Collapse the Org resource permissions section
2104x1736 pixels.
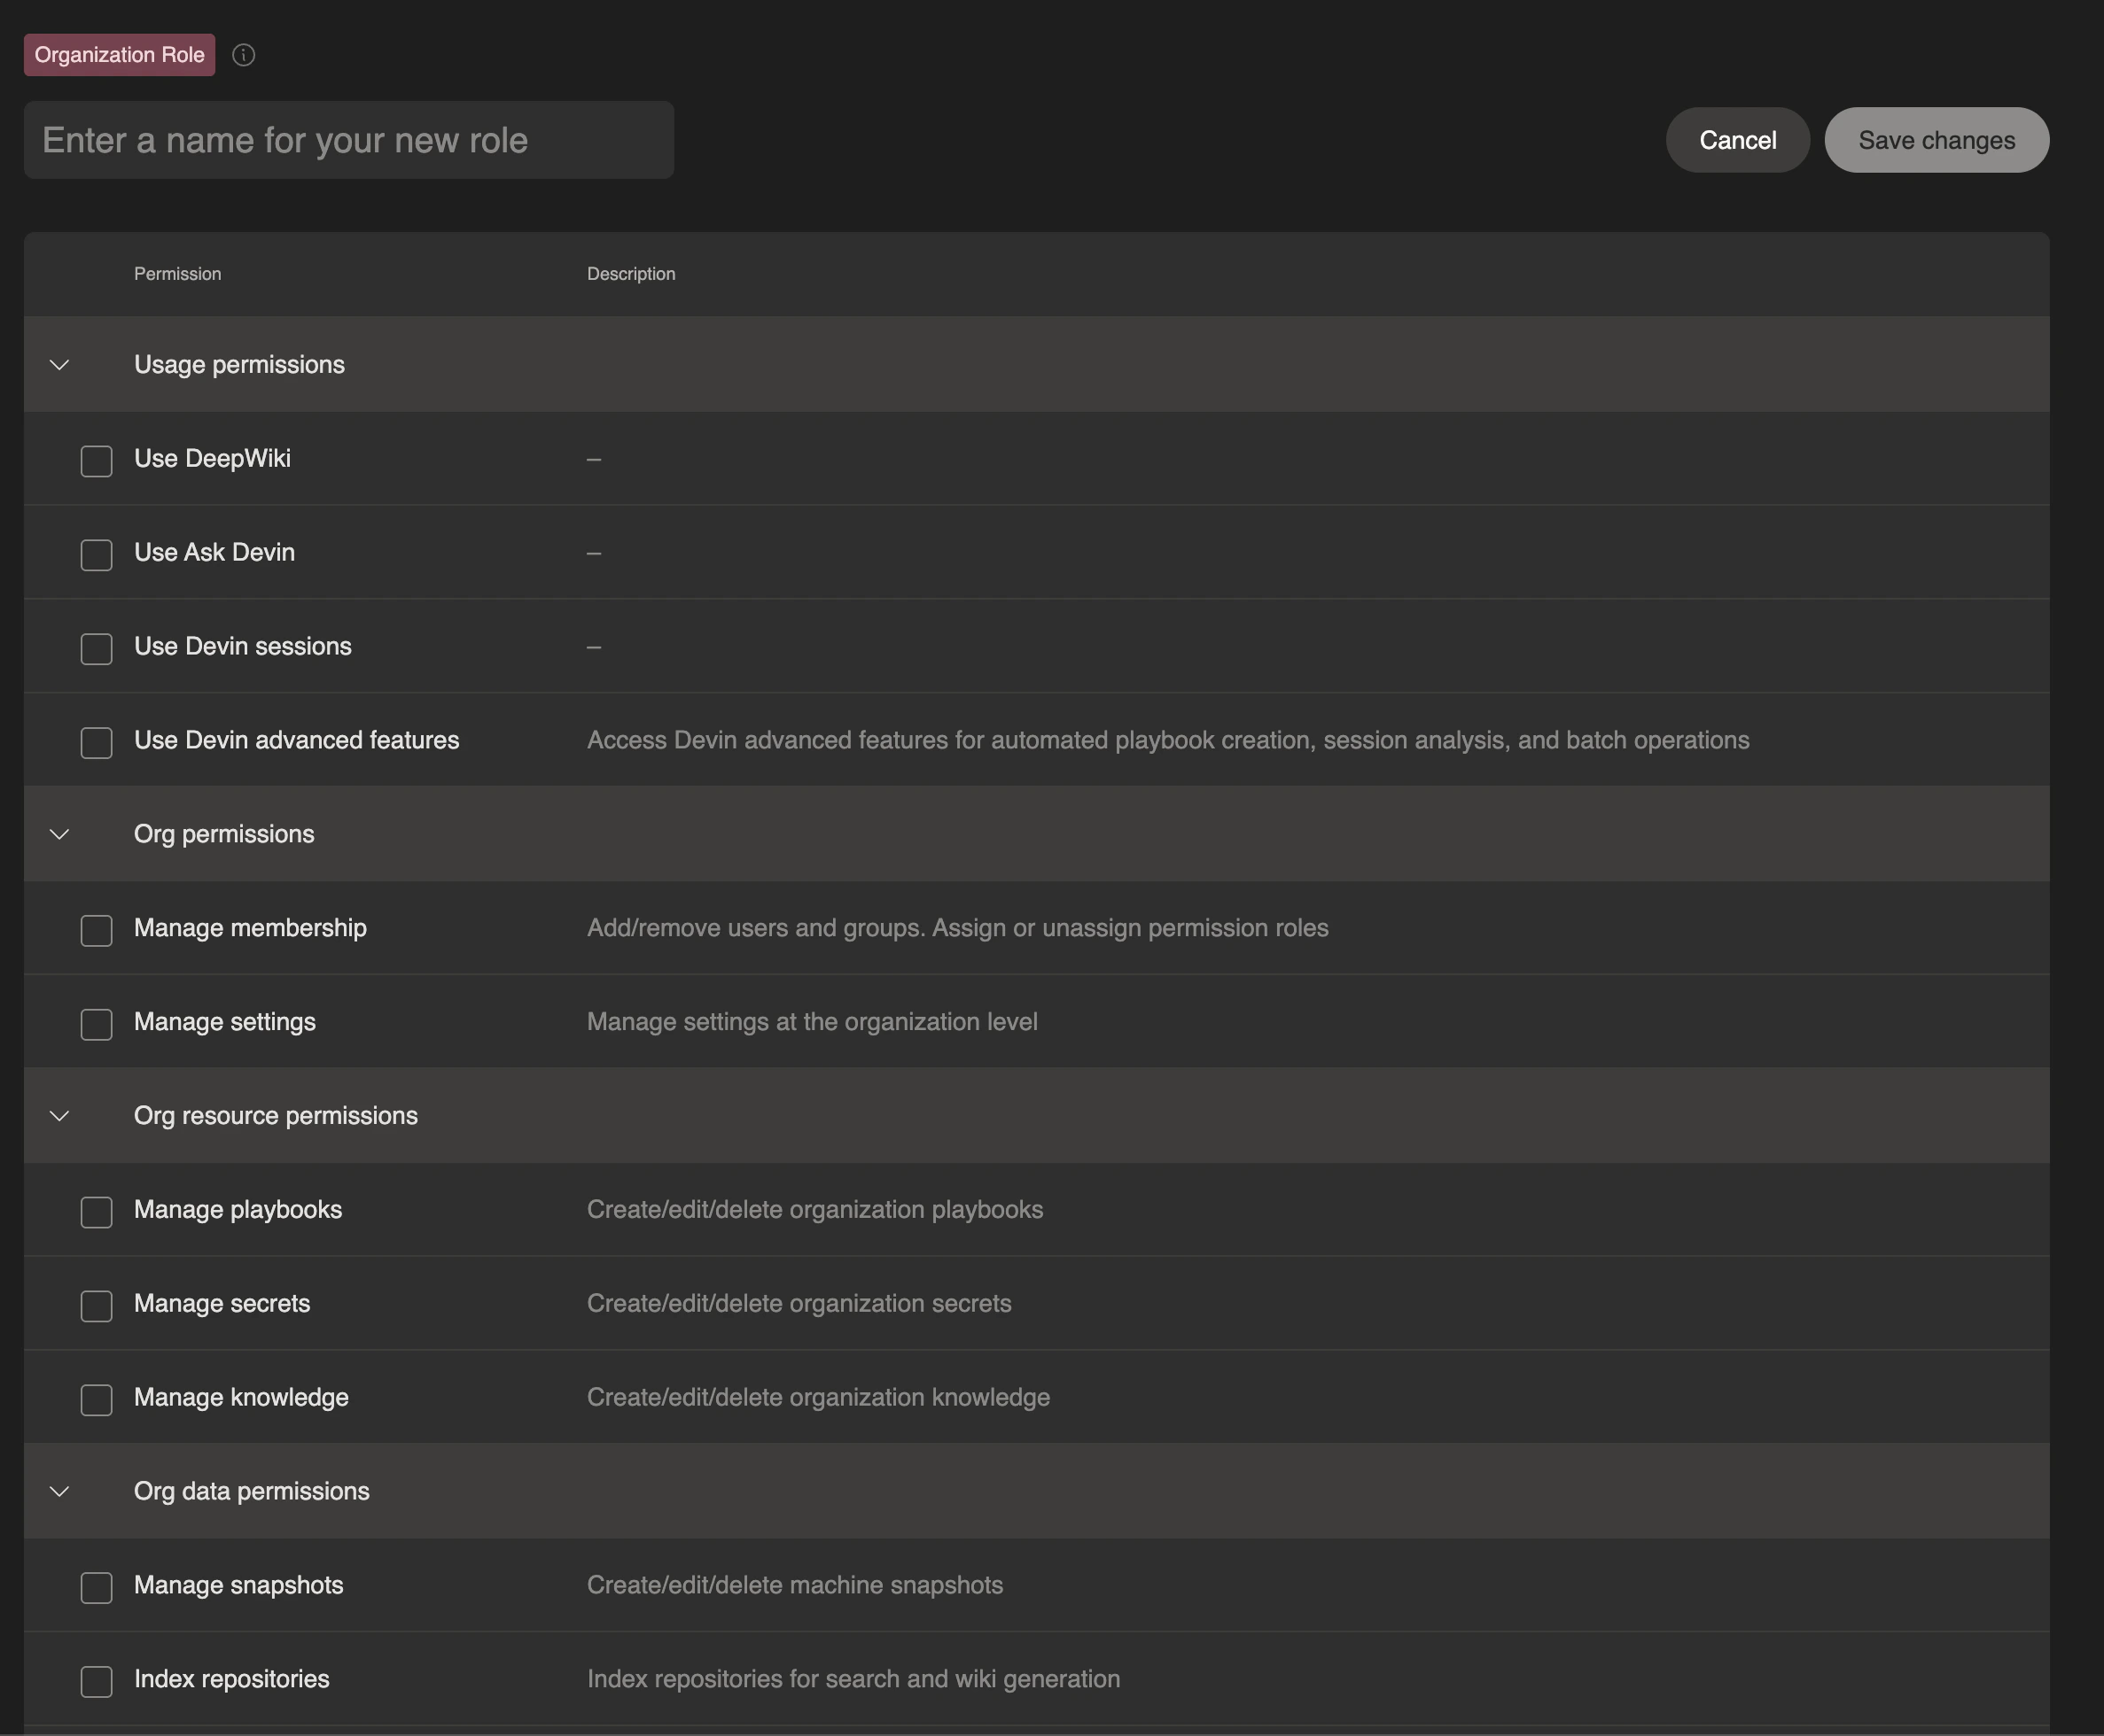click(x=60, y=1116)
